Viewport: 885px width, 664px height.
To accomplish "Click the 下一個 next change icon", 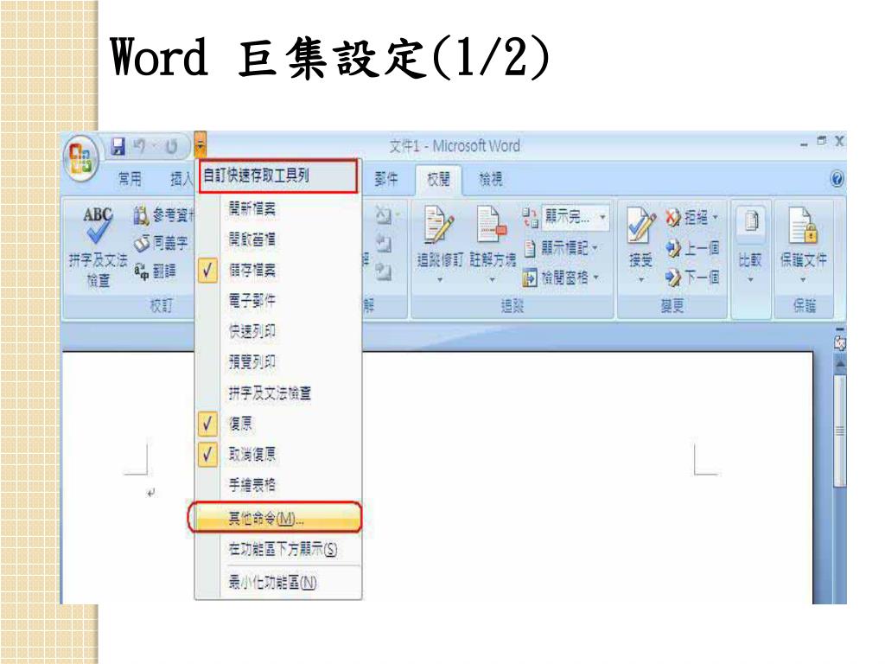I will (672, 278).
